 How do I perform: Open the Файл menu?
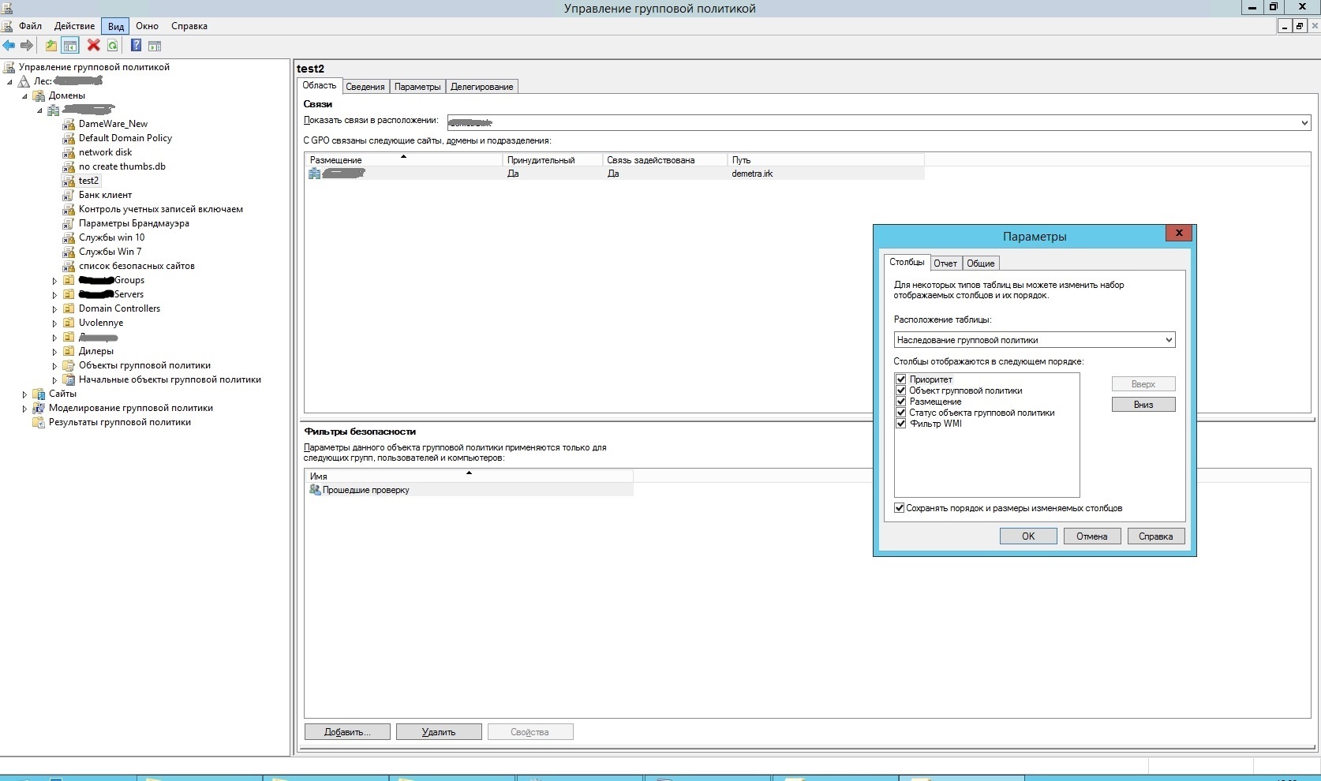click(x=30, y=26)
